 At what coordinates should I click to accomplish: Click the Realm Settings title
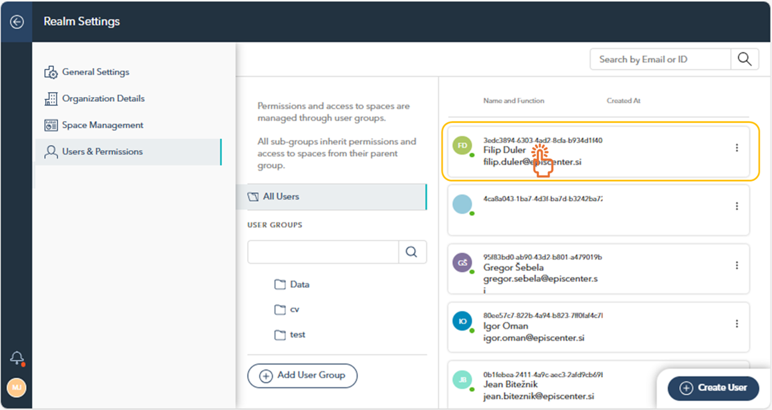[x=82, y=22]
